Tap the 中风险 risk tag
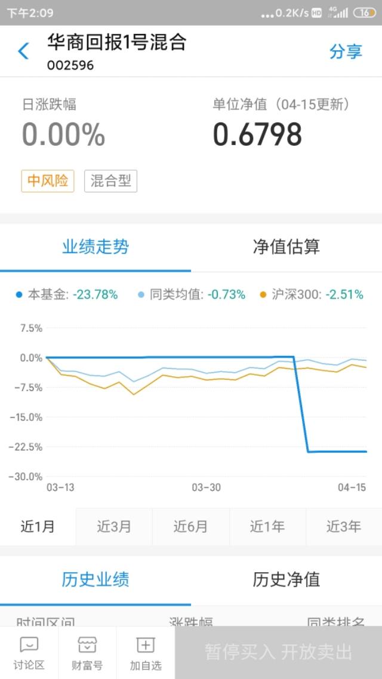382x679 pixels. (x=48, y=181)
